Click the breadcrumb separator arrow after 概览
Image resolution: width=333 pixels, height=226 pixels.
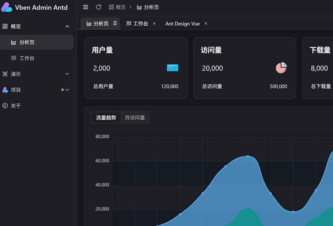click(130, 7)
